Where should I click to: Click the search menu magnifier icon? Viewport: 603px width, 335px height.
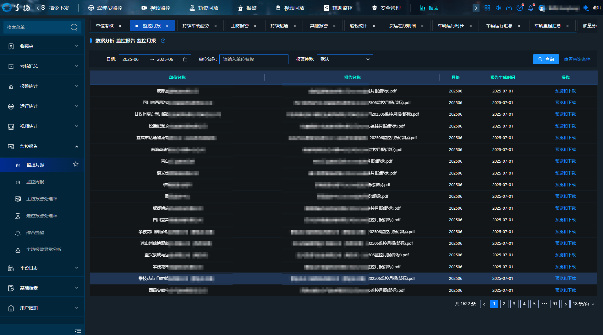point(74,27)
